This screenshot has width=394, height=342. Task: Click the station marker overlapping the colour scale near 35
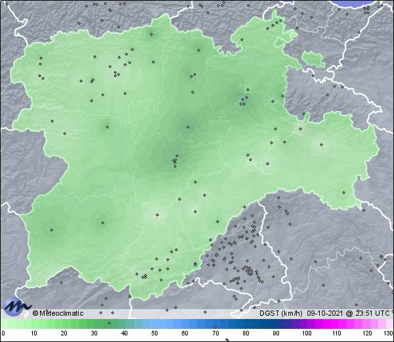109,323
